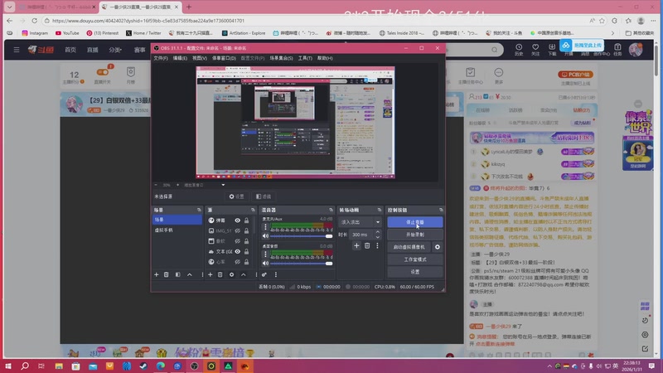Open OBS Edit menu

coord(180,58)
